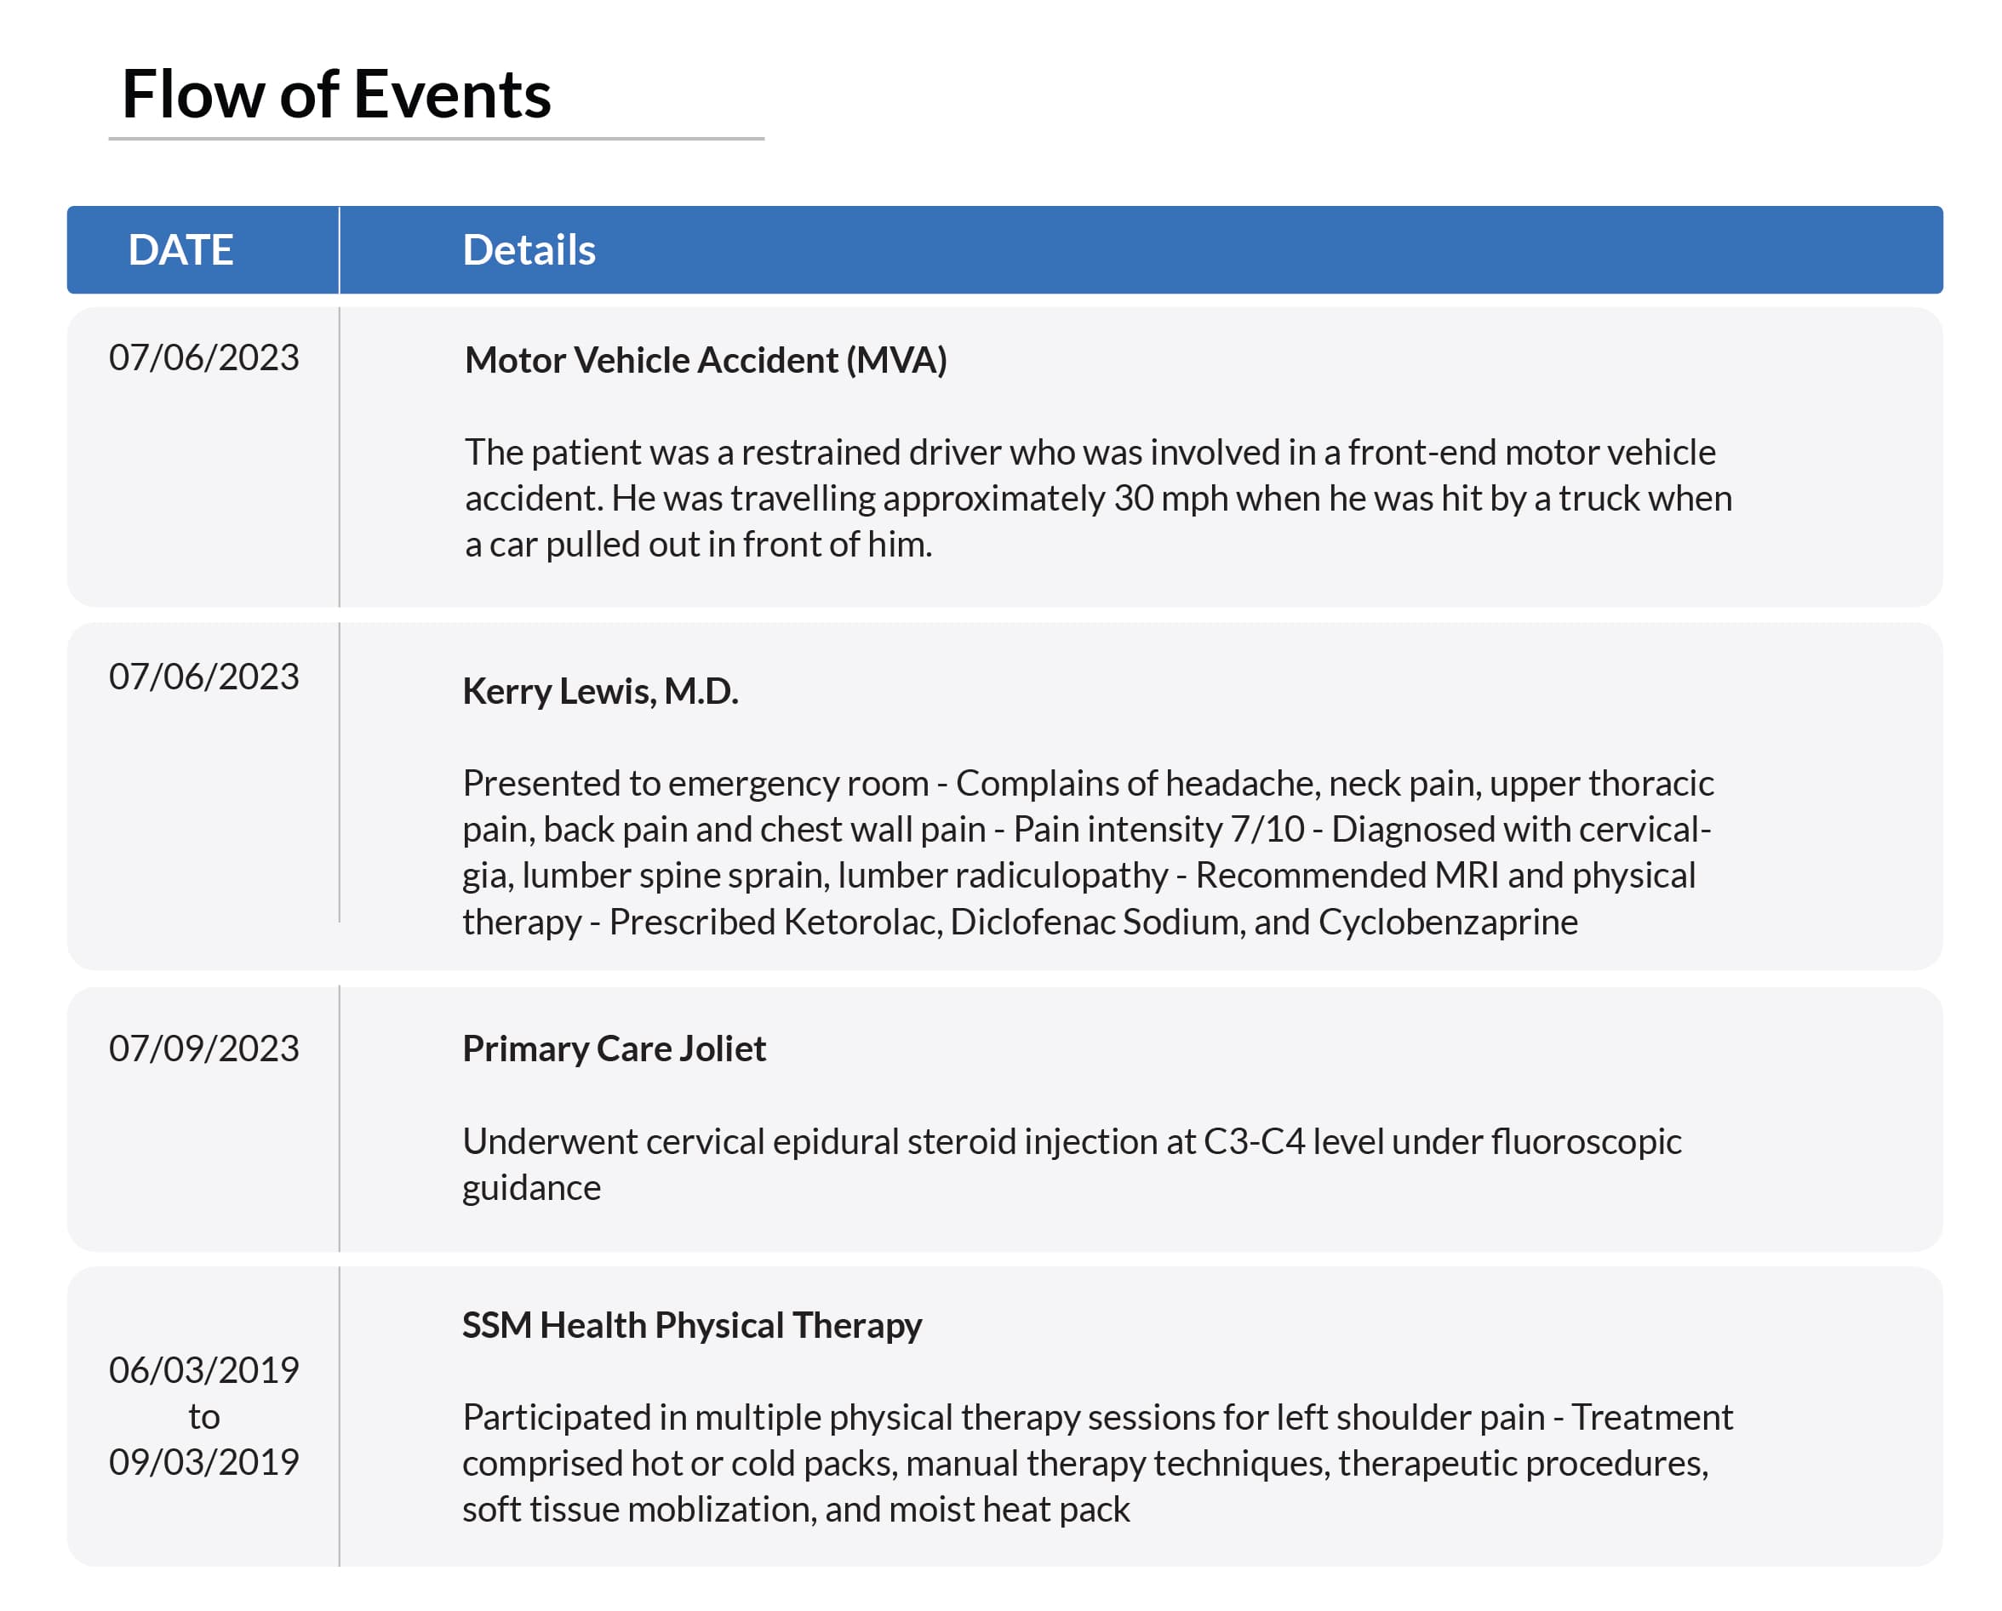Viewport: 2002px width, 1611px height.
Task: Click the Kerry Lewis, M.D. heading
Action: pyautogui.click(x=600, y=691)
